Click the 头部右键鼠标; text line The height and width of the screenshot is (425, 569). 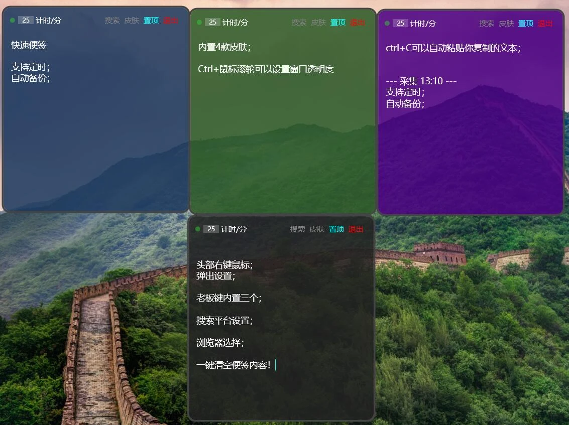tap(224, 265)
